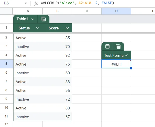Click cell with score 85
Screen dimensions: 155x127
[x=57, y=38]
